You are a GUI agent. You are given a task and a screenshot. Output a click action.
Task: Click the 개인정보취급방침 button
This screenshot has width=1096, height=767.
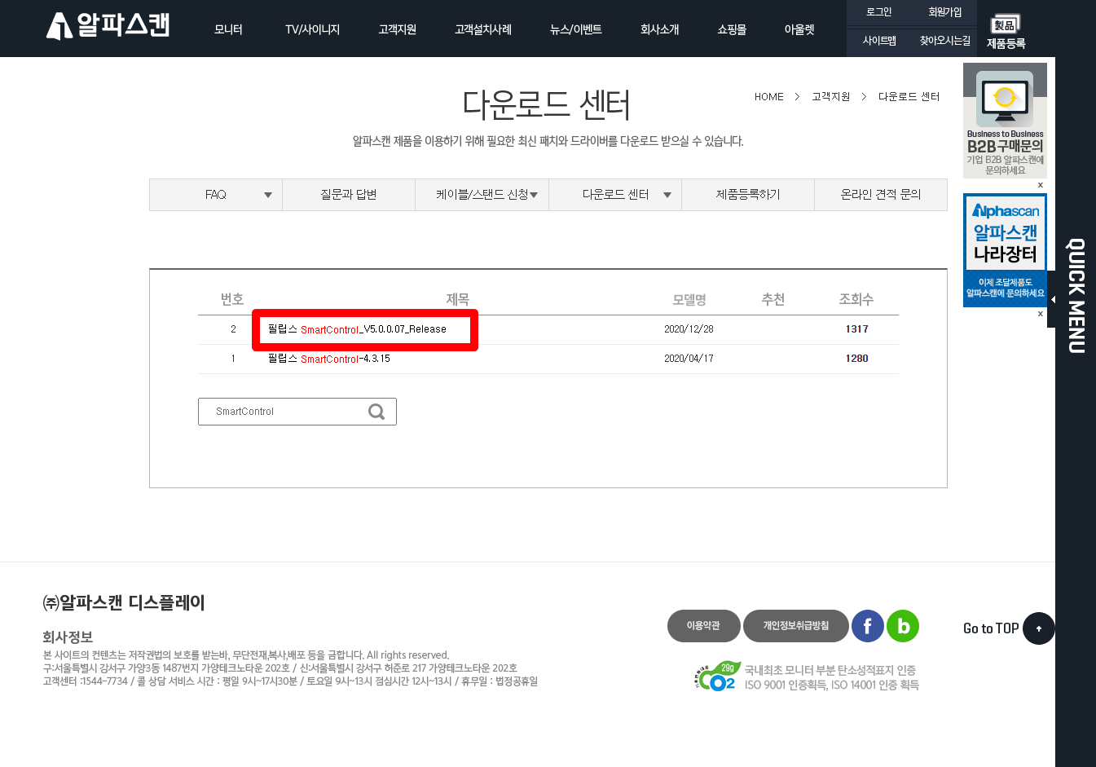(795, 626)
